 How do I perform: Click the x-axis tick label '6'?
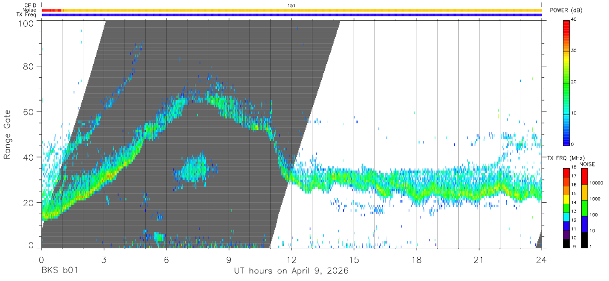pos(166,260)
